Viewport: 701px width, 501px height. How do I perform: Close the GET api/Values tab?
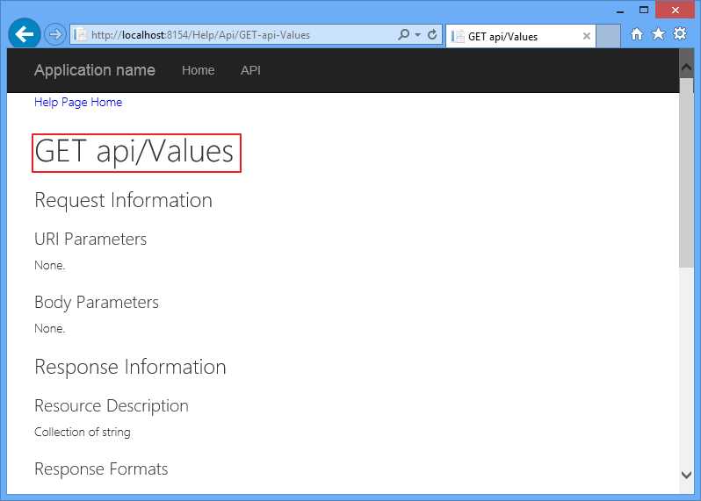587,36
